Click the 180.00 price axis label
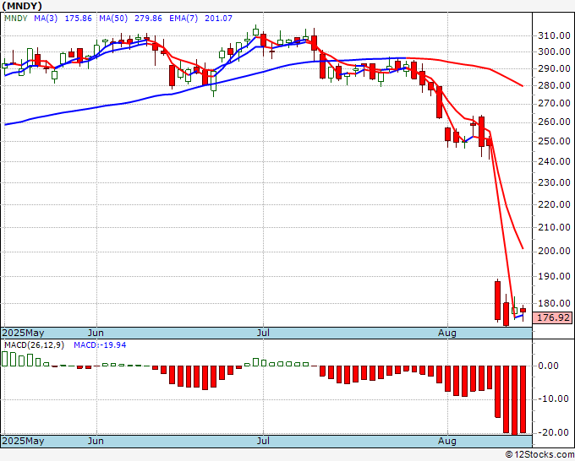Screen dimensions: 575x461 [554, 303]
